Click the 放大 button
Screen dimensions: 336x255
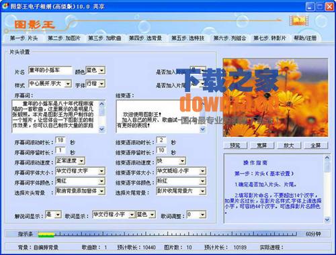289,146
